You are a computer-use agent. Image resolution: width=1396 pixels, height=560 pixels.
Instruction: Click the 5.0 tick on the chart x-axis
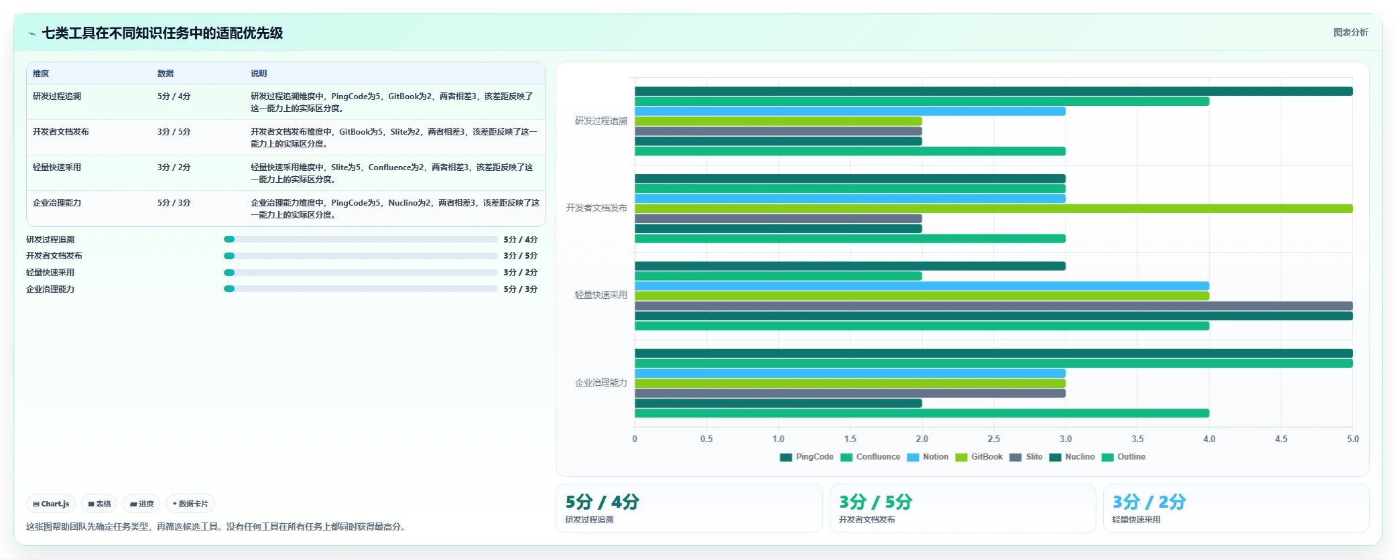click(x=1352, y=439)
